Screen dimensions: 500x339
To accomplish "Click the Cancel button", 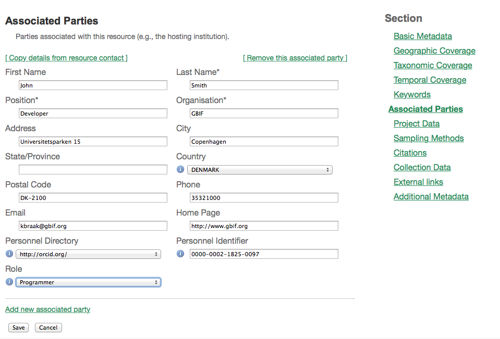I will point(48,328).
